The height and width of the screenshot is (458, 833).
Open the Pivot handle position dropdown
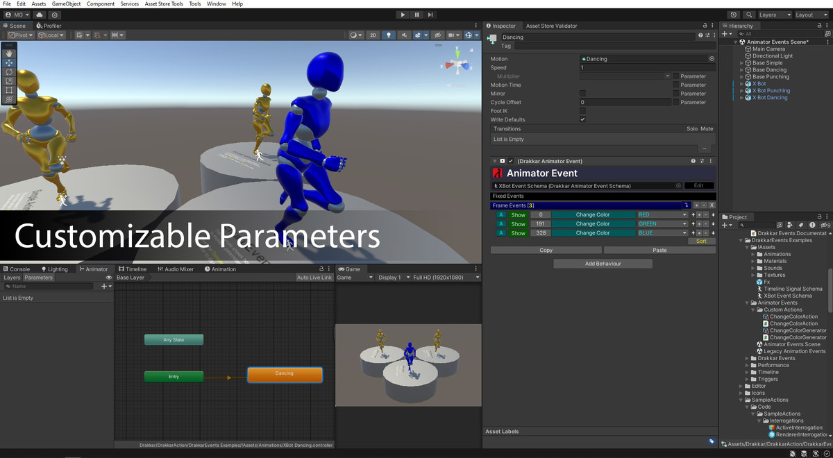tap(21, 35)
